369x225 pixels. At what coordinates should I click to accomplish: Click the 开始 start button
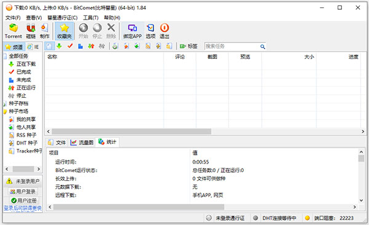83,31
